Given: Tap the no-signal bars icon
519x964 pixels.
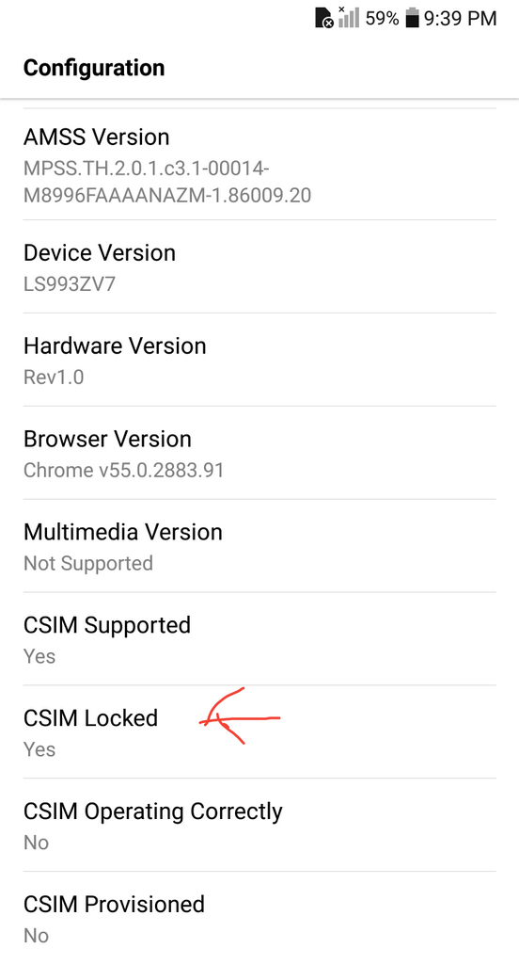Looking at the screenshot, I should tap(348, 17).
